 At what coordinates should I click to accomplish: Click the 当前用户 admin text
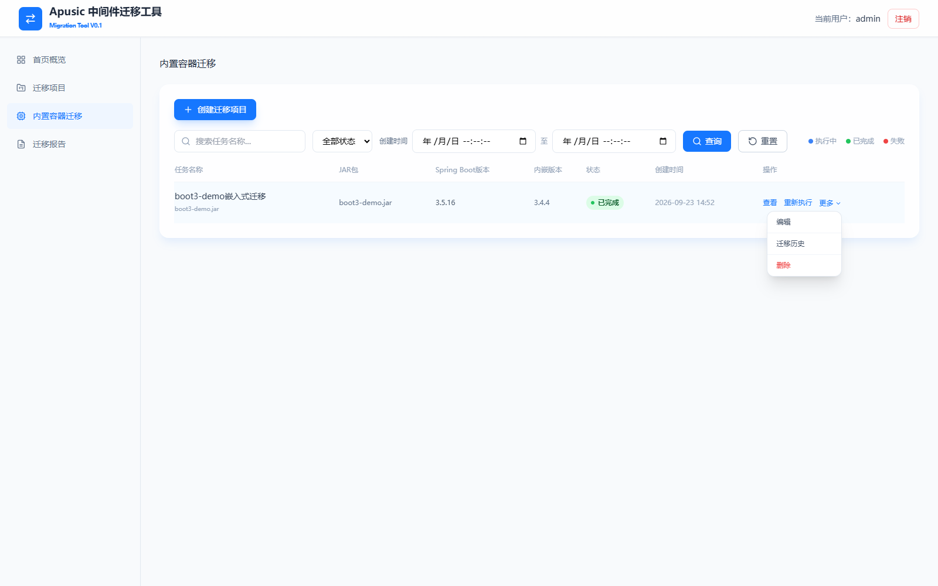(847, 19)
